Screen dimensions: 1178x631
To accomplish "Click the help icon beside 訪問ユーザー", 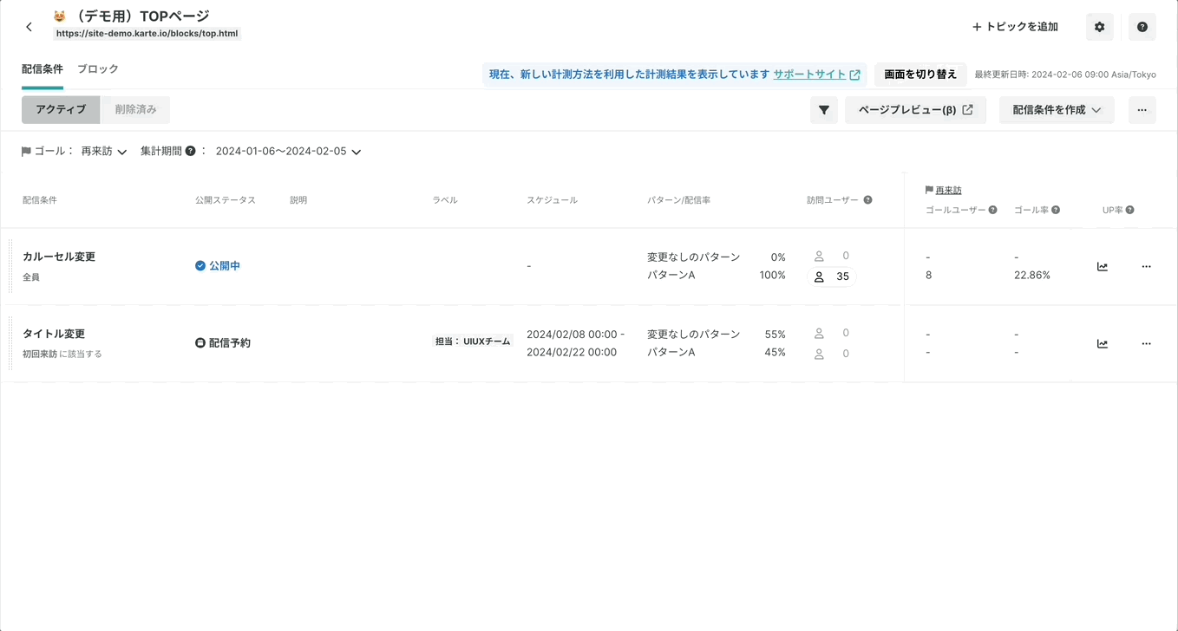I will [867, 200].
